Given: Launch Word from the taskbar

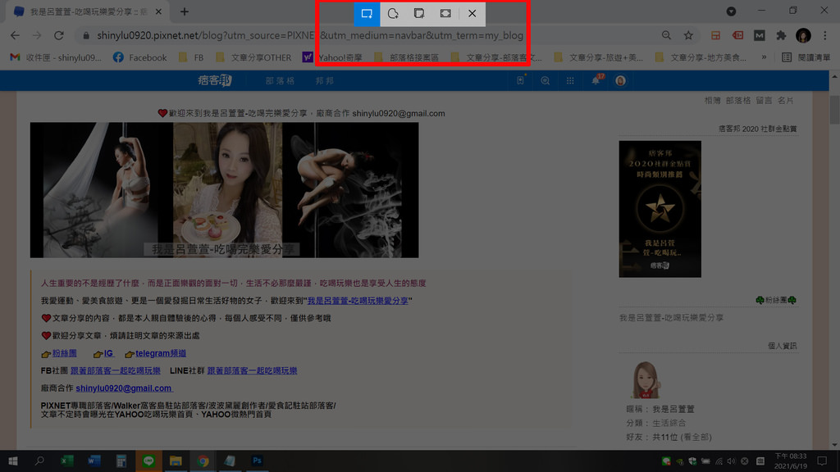Looking at the screenshot, I should (94, 461).
